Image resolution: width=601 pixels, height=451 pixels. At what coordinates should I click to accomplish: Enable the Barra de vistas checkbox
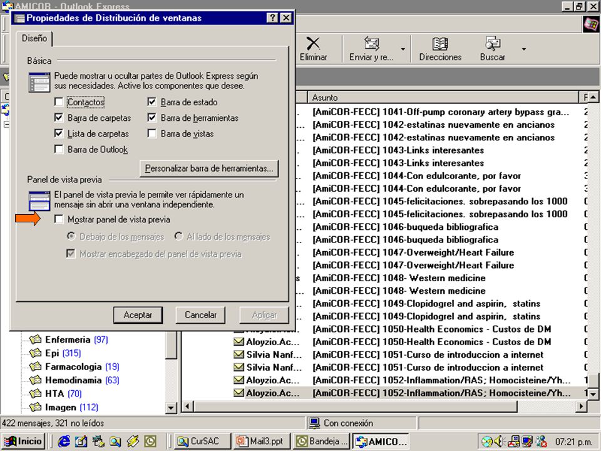pos(152,133)
